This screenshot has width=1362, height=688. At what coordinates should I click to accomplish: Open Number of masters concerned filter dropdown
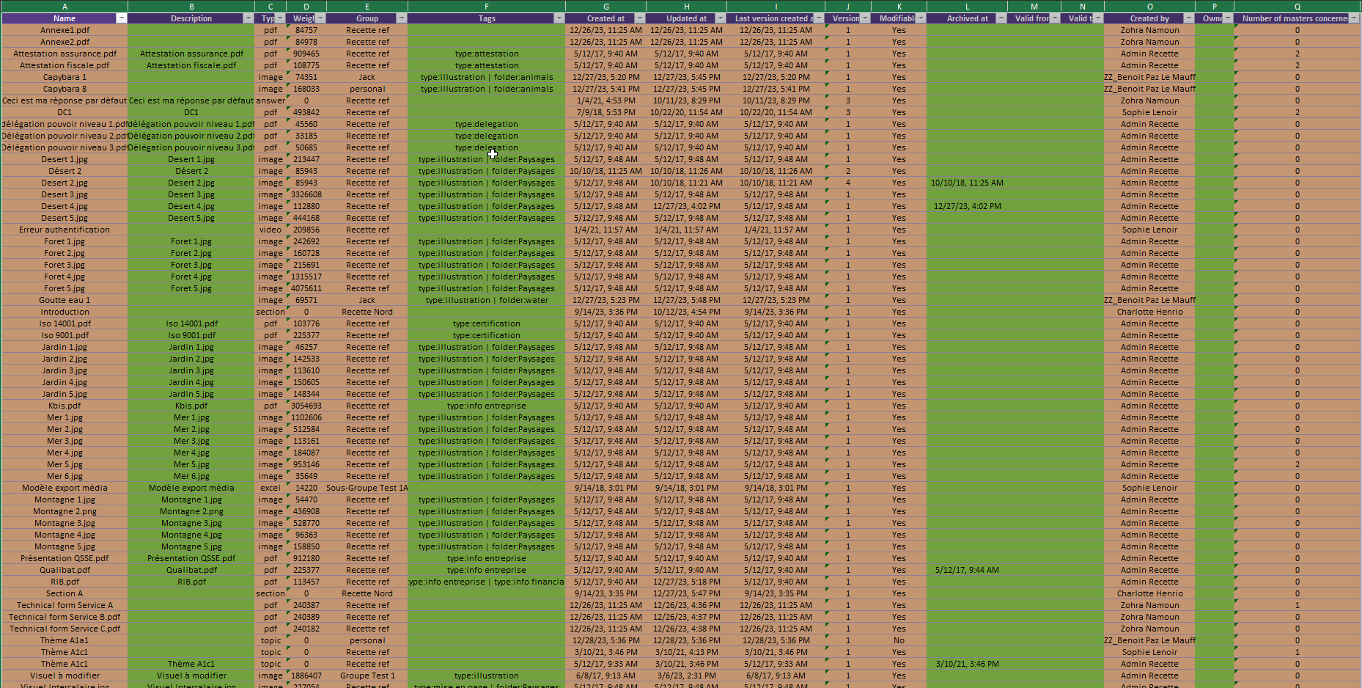1354,18
